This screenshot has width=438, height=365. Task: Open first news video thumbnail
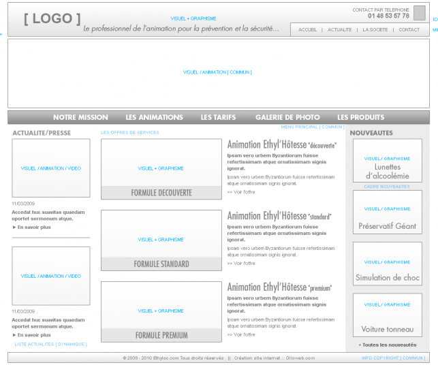(51, 168)
